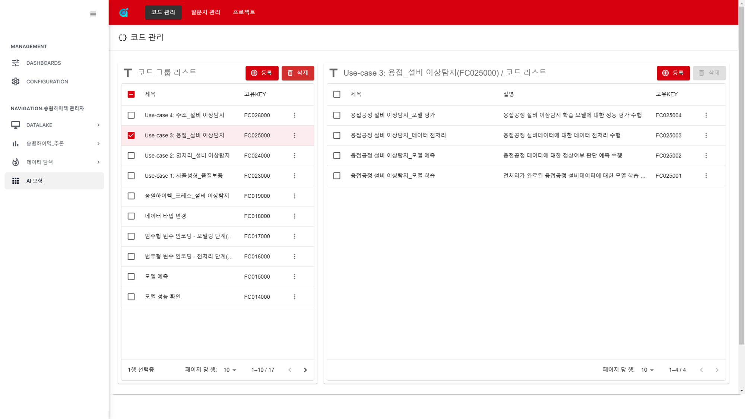Expand the DATALAKE navigation item
This screenshot has height=419, width=745.
(x=98, y=125)
